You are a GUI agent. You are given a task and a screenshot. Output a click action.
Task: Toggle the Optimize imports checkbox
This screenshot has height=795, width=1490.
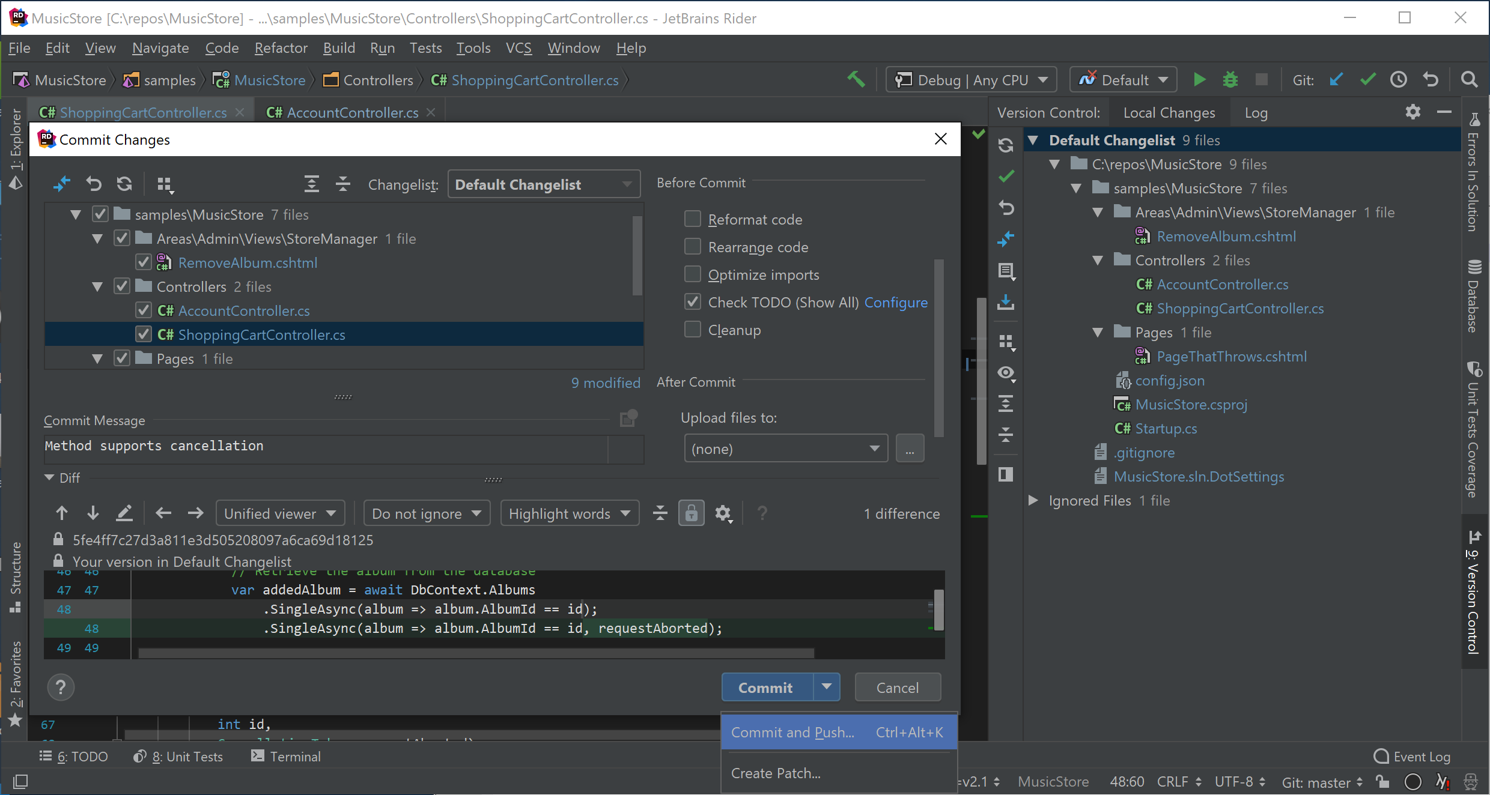point(693,274)
